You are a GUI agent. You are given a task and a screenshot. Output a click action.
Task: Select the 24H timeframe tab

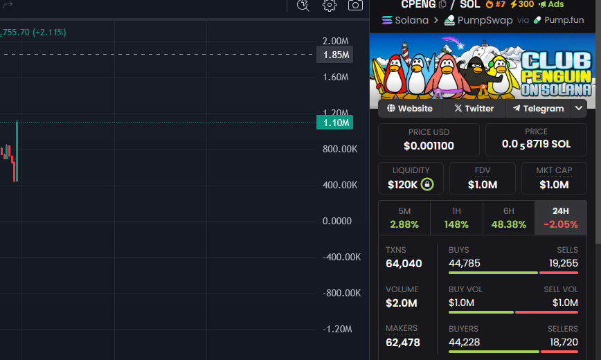click(561, 218)
